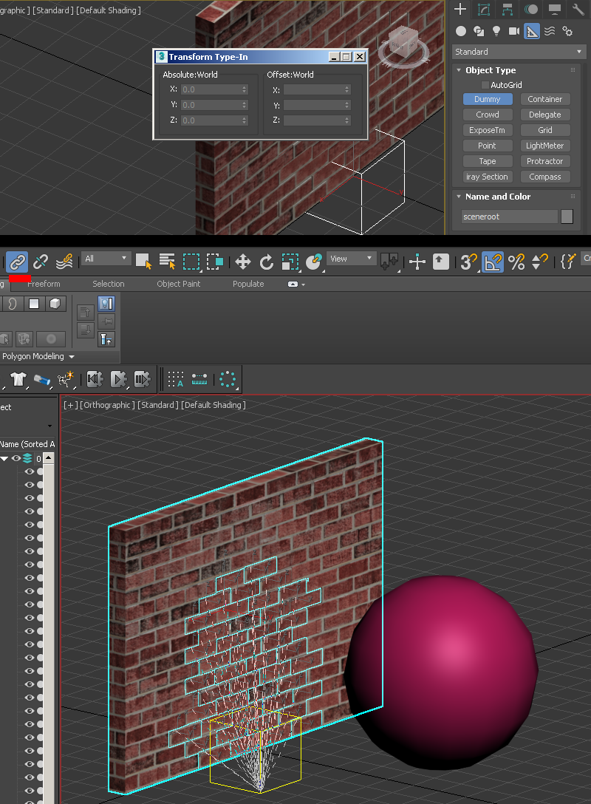The width and height of the screenshot is (591, 804).
Task: Select the Helpers category icon
Action: 532,31
